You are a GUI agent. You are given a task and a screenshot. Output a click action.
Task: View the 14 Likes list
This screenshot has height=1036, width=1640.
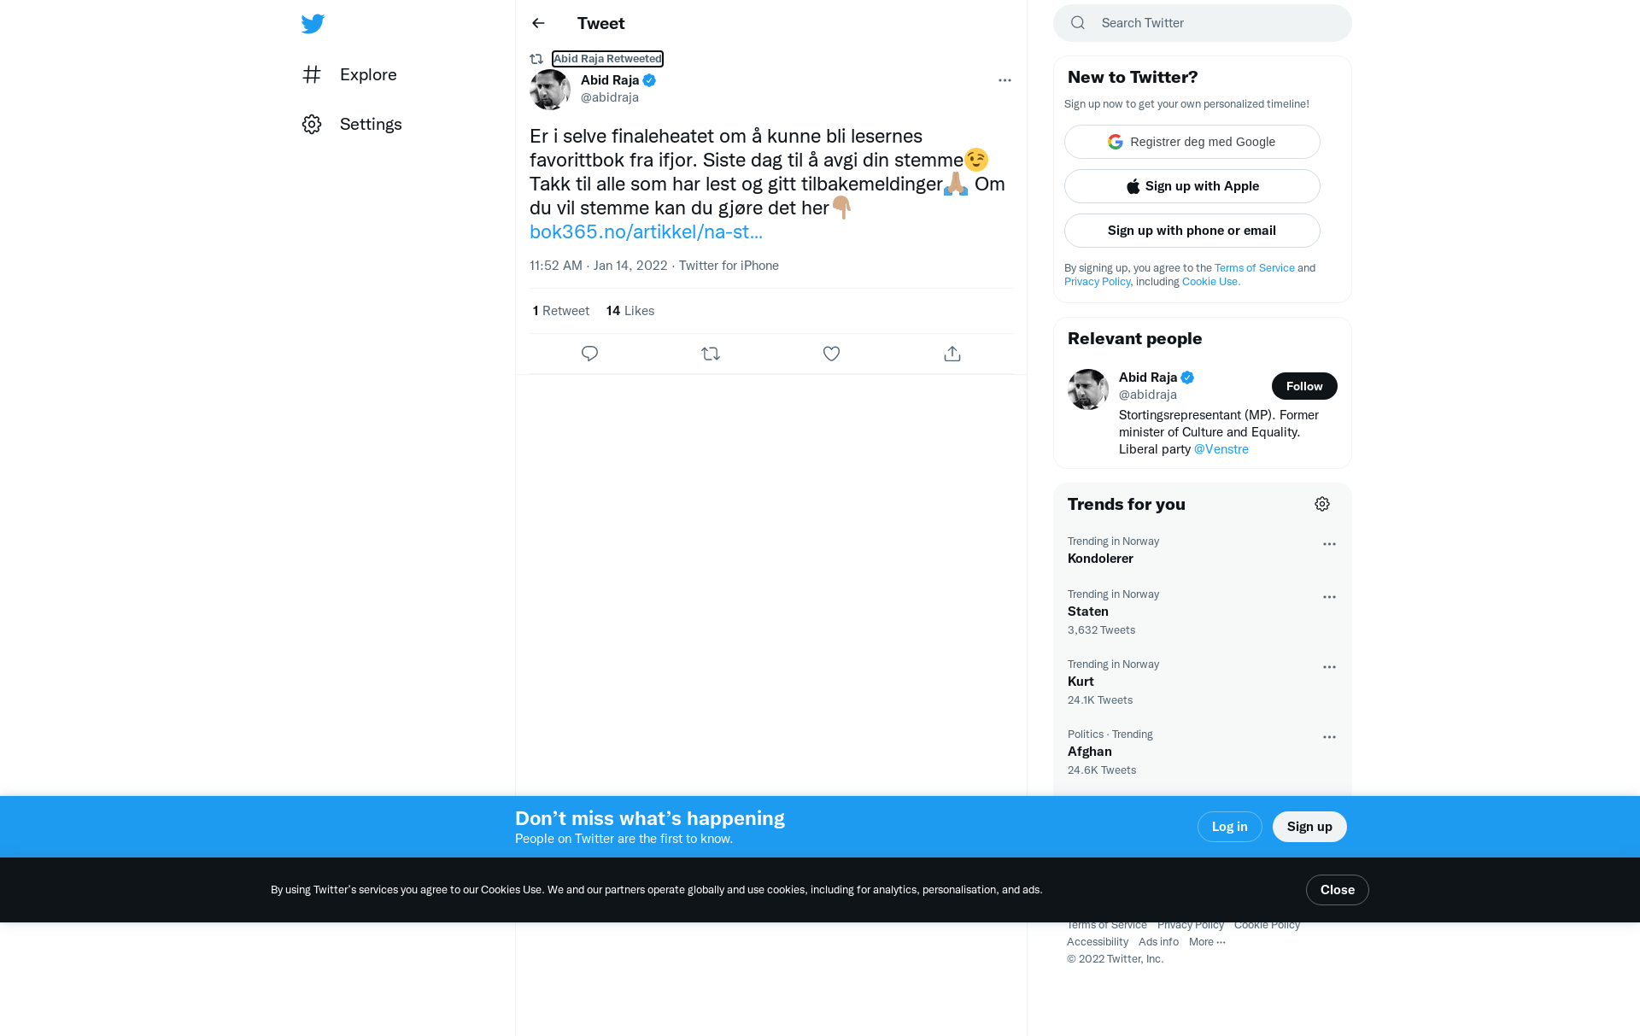[630, 311]
